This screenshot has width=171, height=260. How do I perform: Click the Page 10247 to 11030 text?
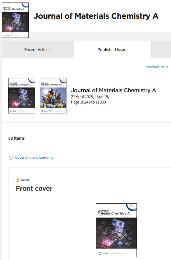[88, 102]
